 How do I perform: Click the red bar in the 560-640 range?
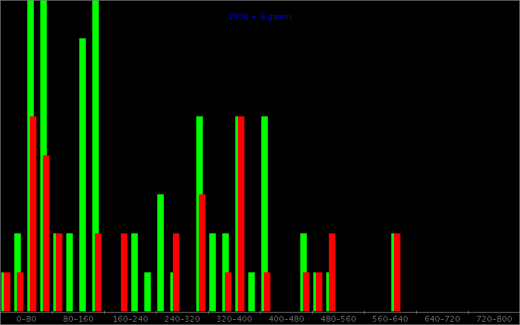coord(397,272)
